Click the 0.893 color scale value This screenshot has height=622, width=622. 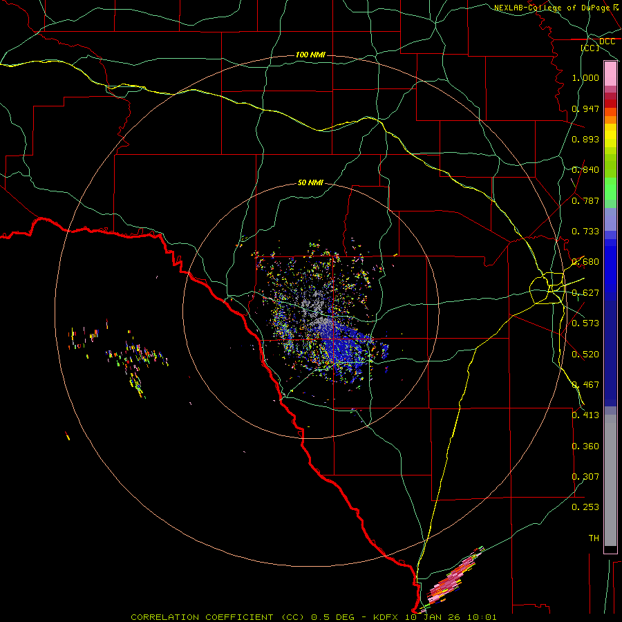pyautogui.click(x=585, y=139)
